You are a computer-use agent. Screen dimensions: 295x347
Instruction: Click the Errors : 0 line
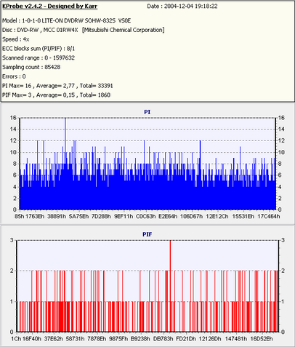pyautogui.click(x=14, y=76)
